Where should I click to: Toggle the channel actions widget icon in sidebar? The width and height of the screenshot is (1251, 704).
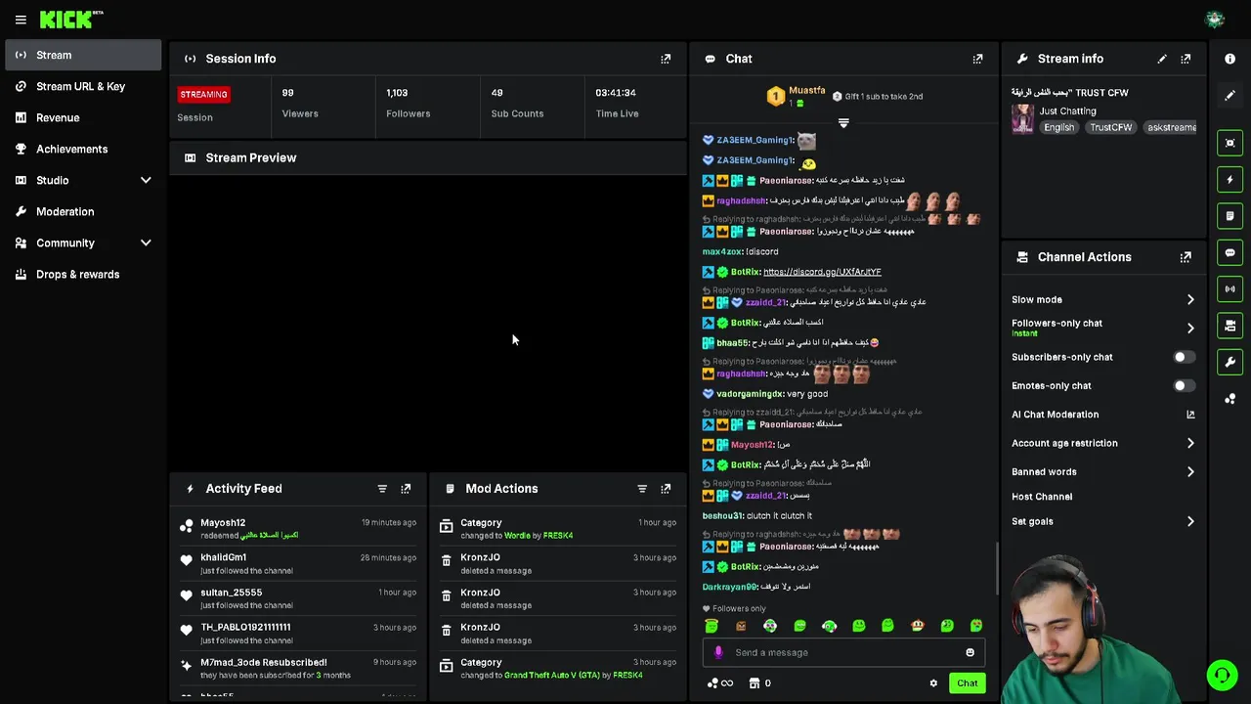tap(1229, 326)
